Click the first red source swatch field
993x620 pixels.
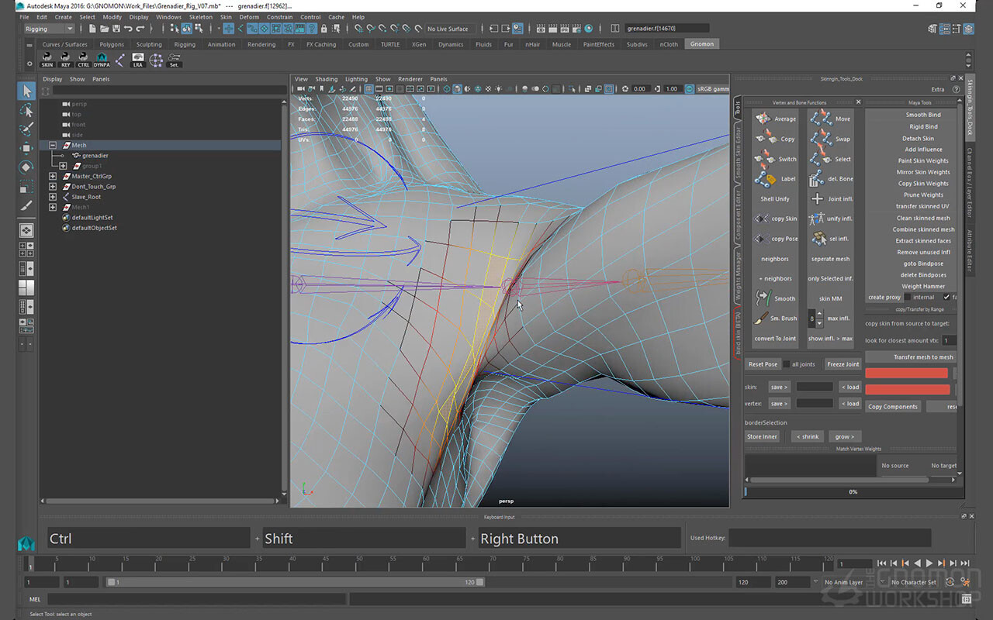(907, 374)
